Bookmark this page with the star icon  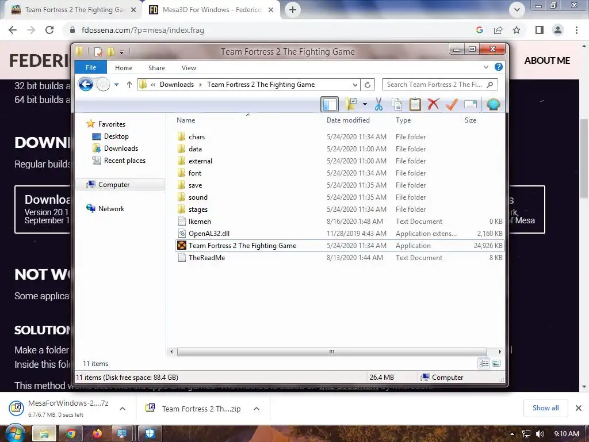(517, 30)
